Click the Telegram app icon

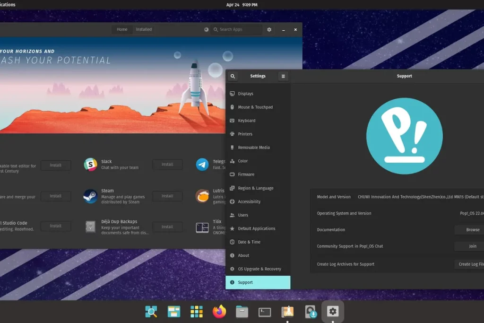coord(202,165)
